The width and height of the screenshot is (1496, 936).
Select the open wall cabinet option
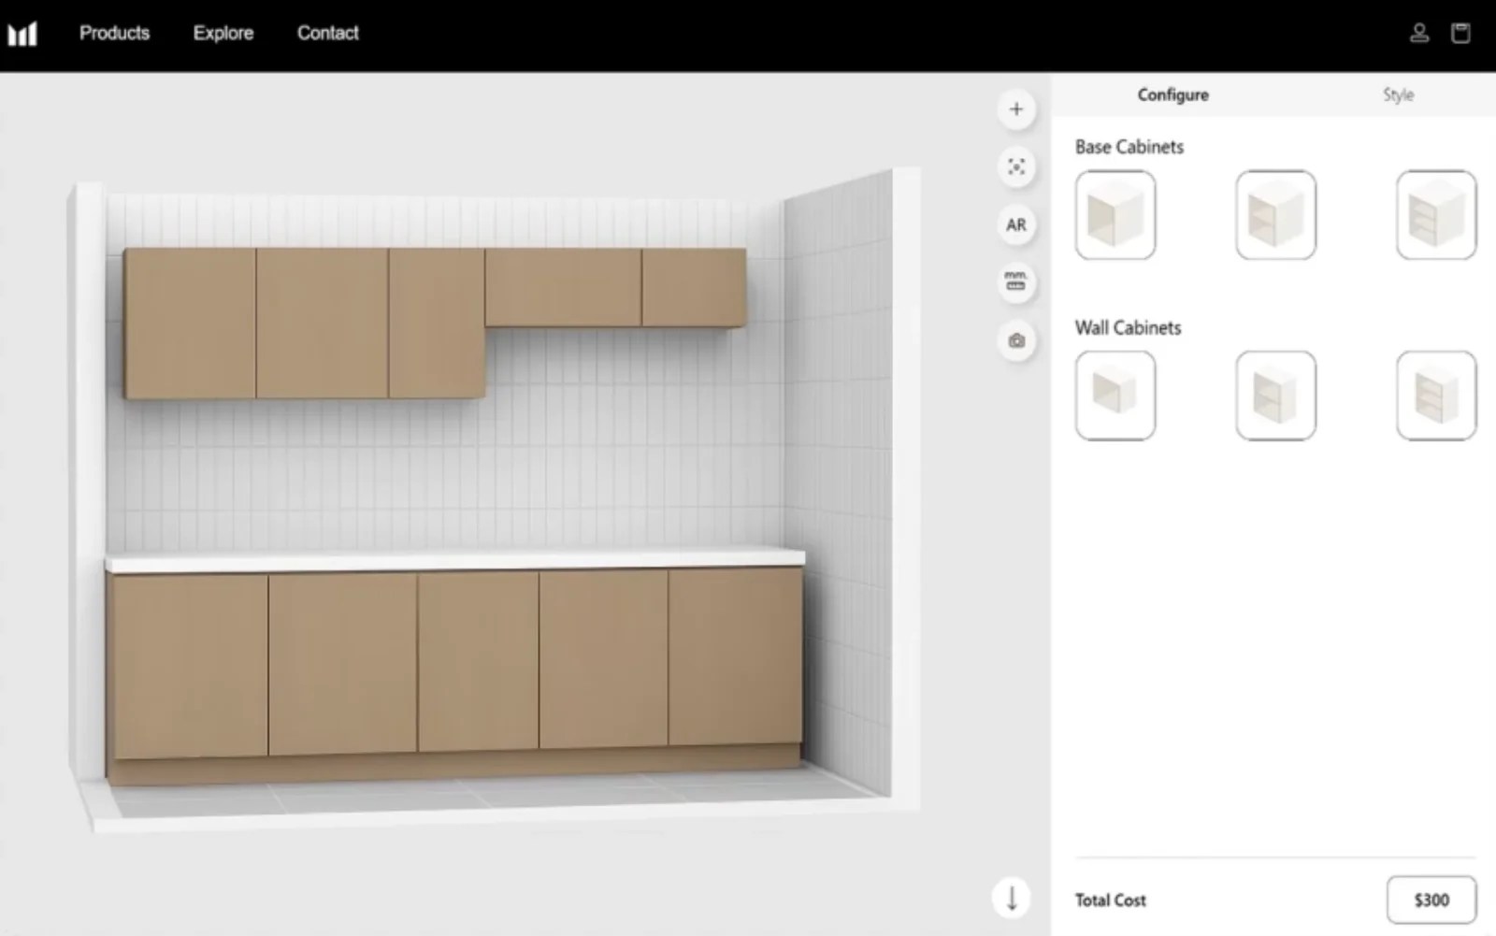(x=1115, y=395)
